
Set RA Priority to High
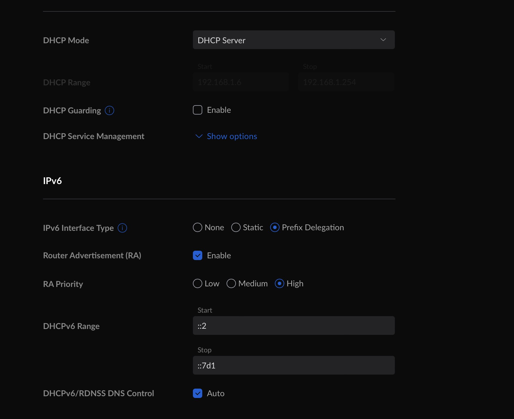pos(280,284)
